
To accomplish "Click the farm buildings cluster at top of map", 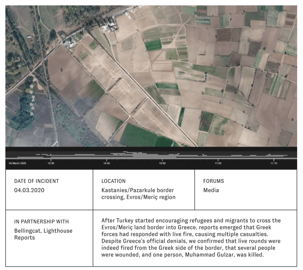I will (x=108, y=24).
